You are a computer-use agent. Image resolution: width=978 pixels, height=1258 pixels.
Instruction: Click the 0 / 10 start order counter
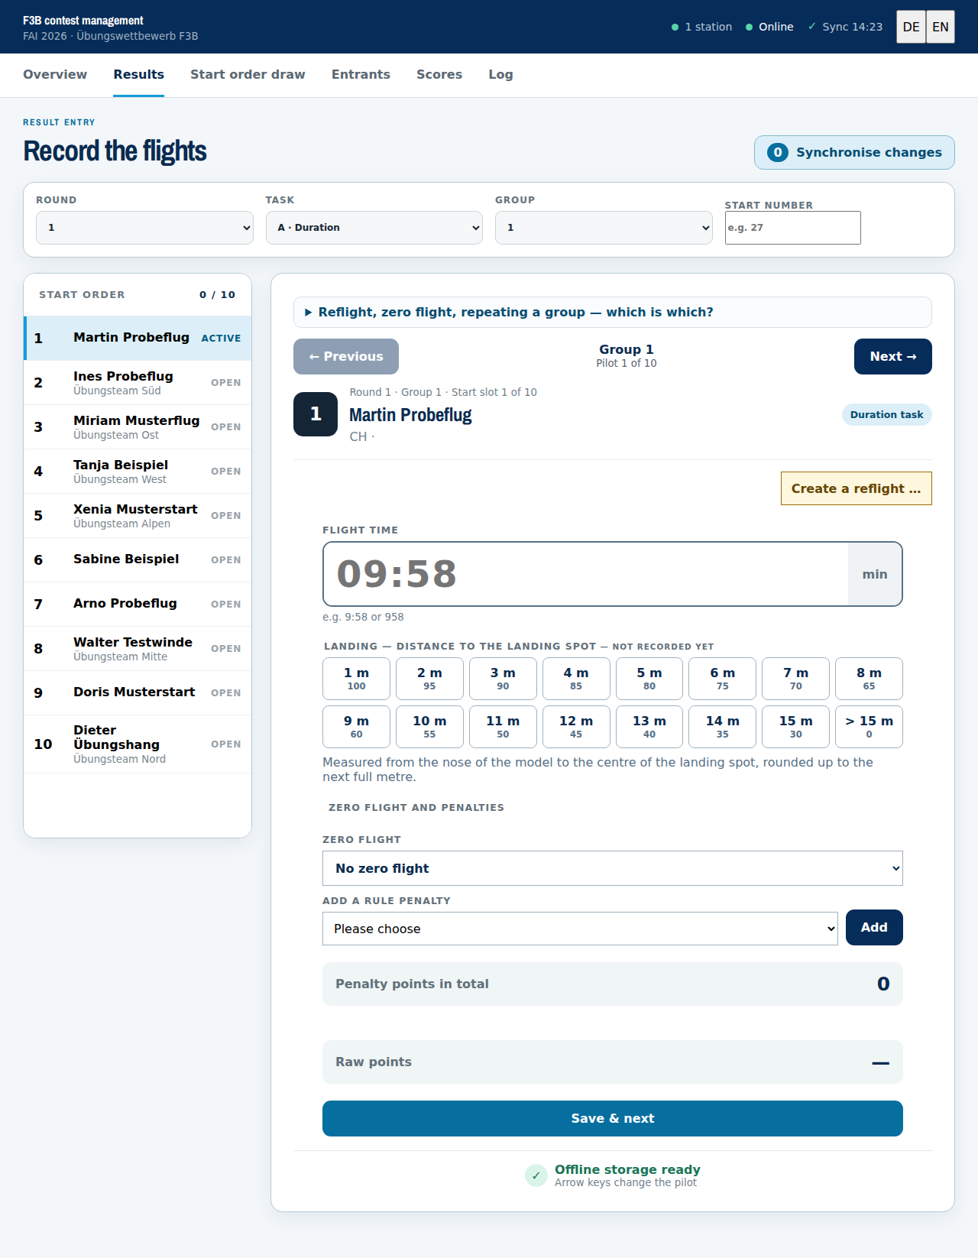(217, 294)
